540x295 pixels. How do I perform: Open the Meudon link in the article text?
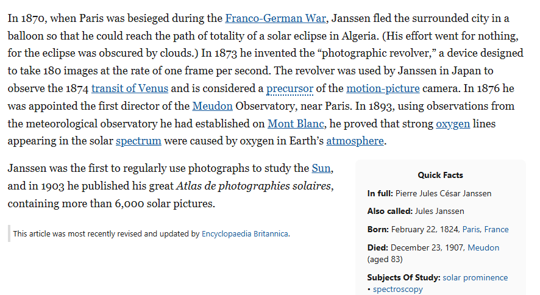213,106
